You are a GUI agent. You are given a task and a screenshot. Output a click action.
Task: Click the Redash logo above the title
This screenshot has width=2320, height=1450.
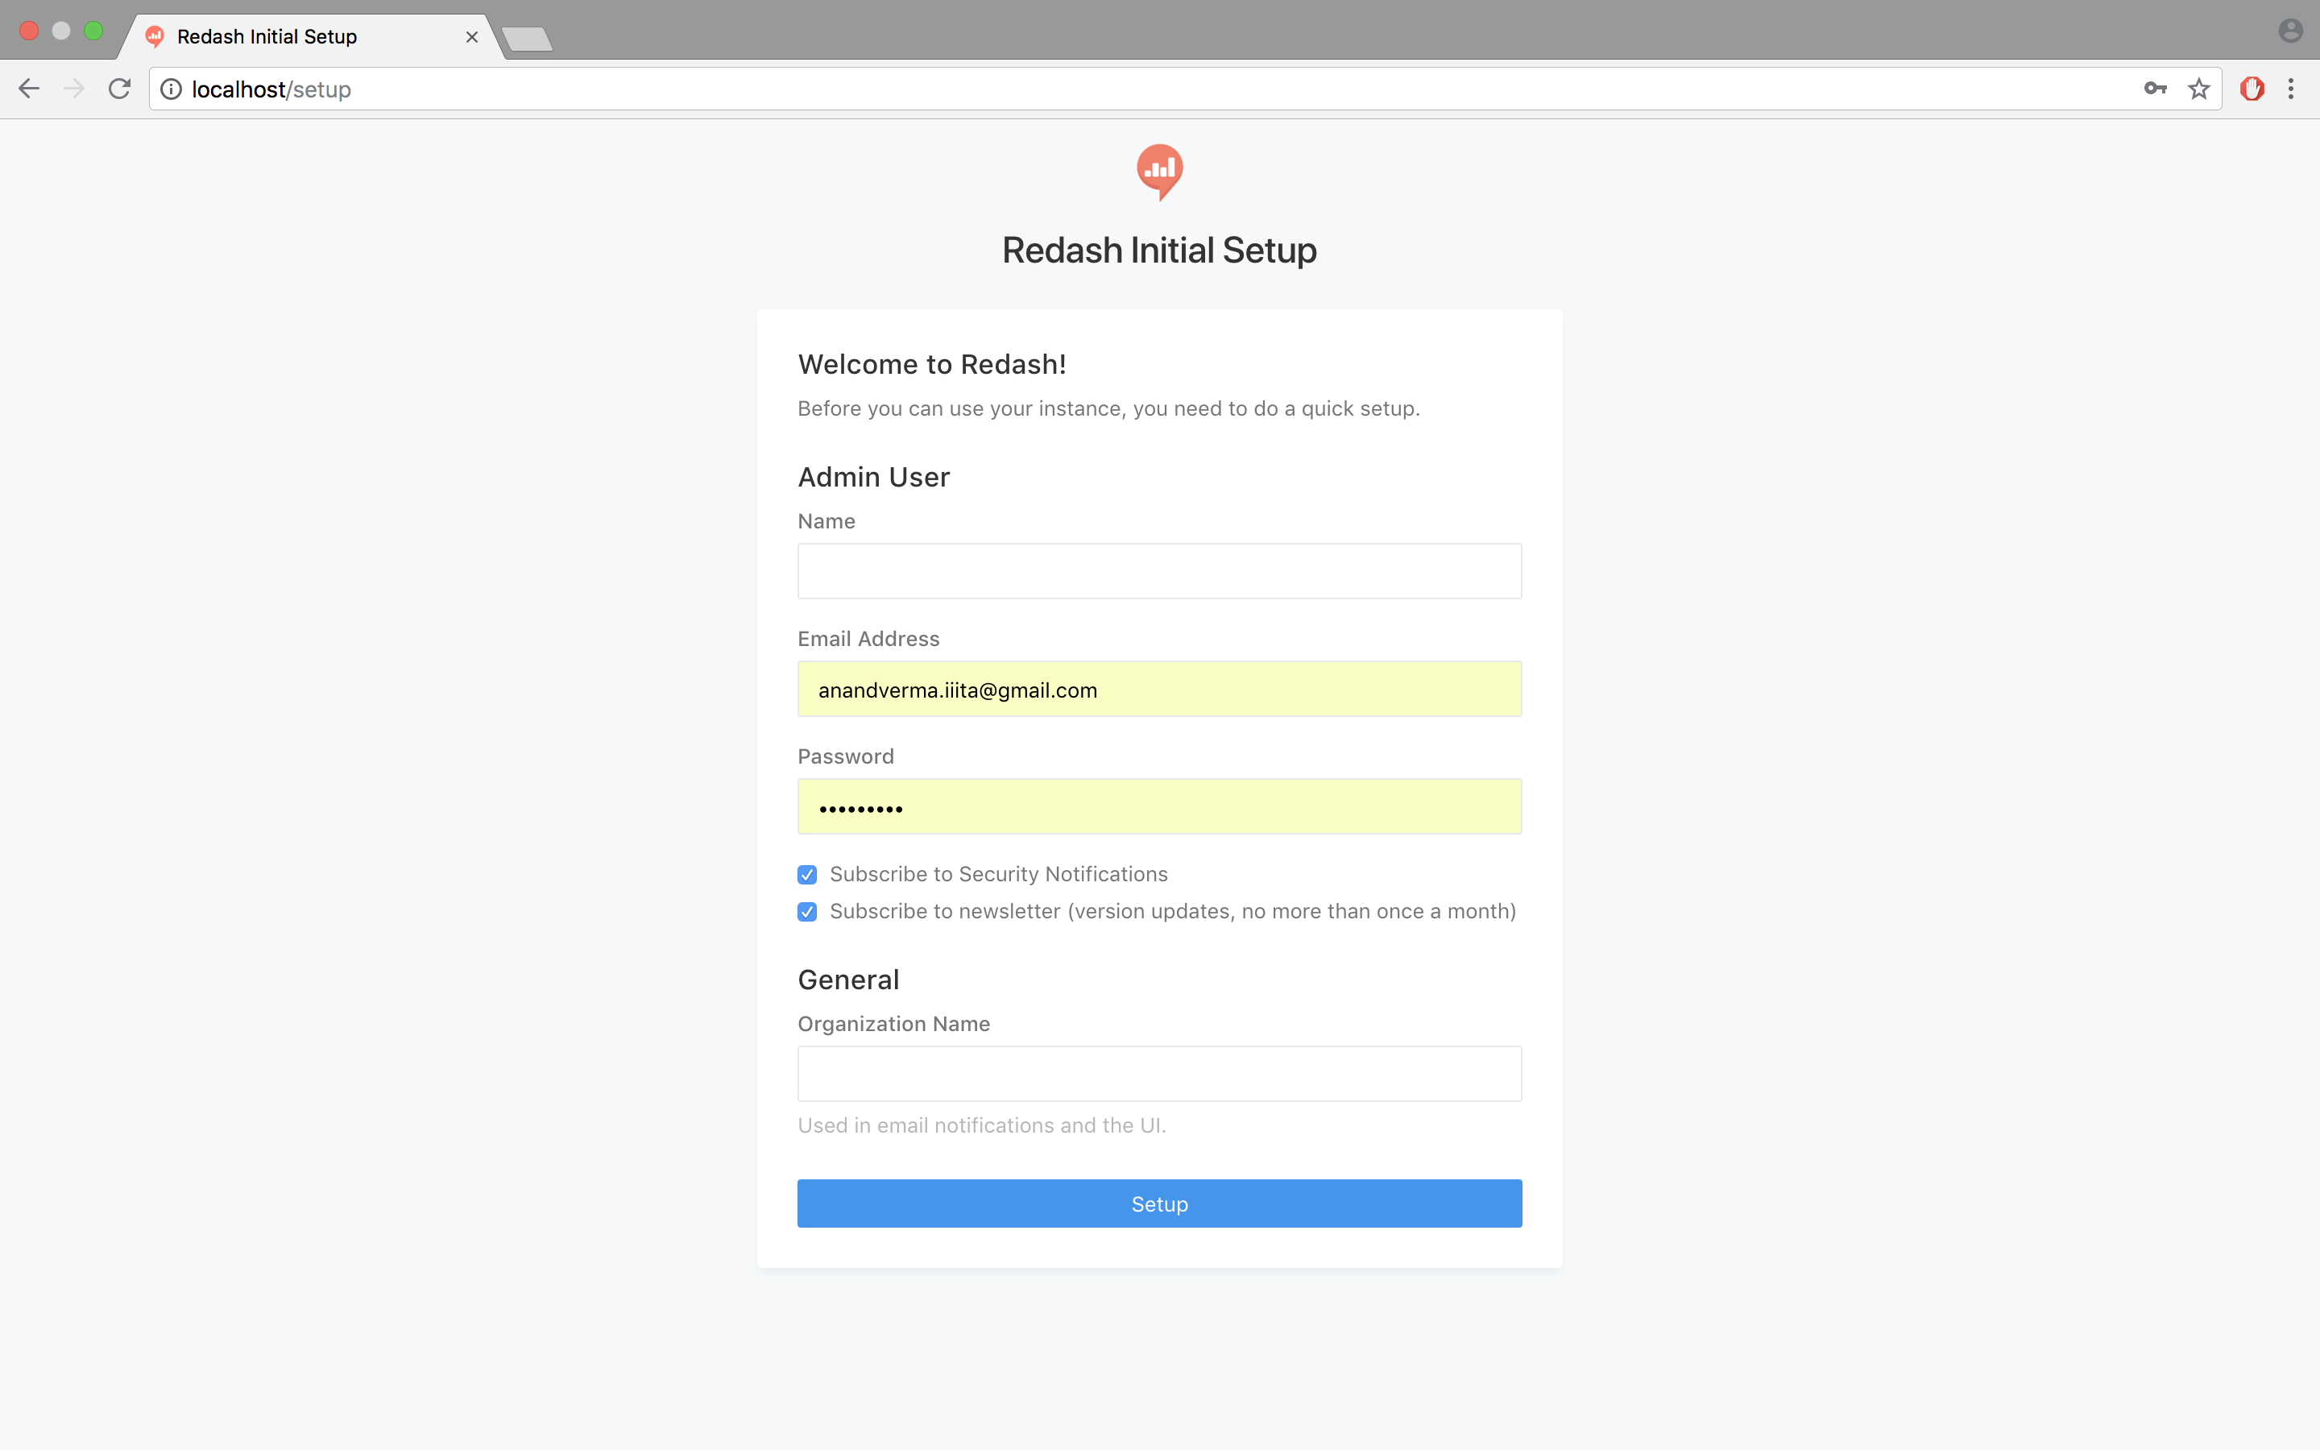[1159, 172]
